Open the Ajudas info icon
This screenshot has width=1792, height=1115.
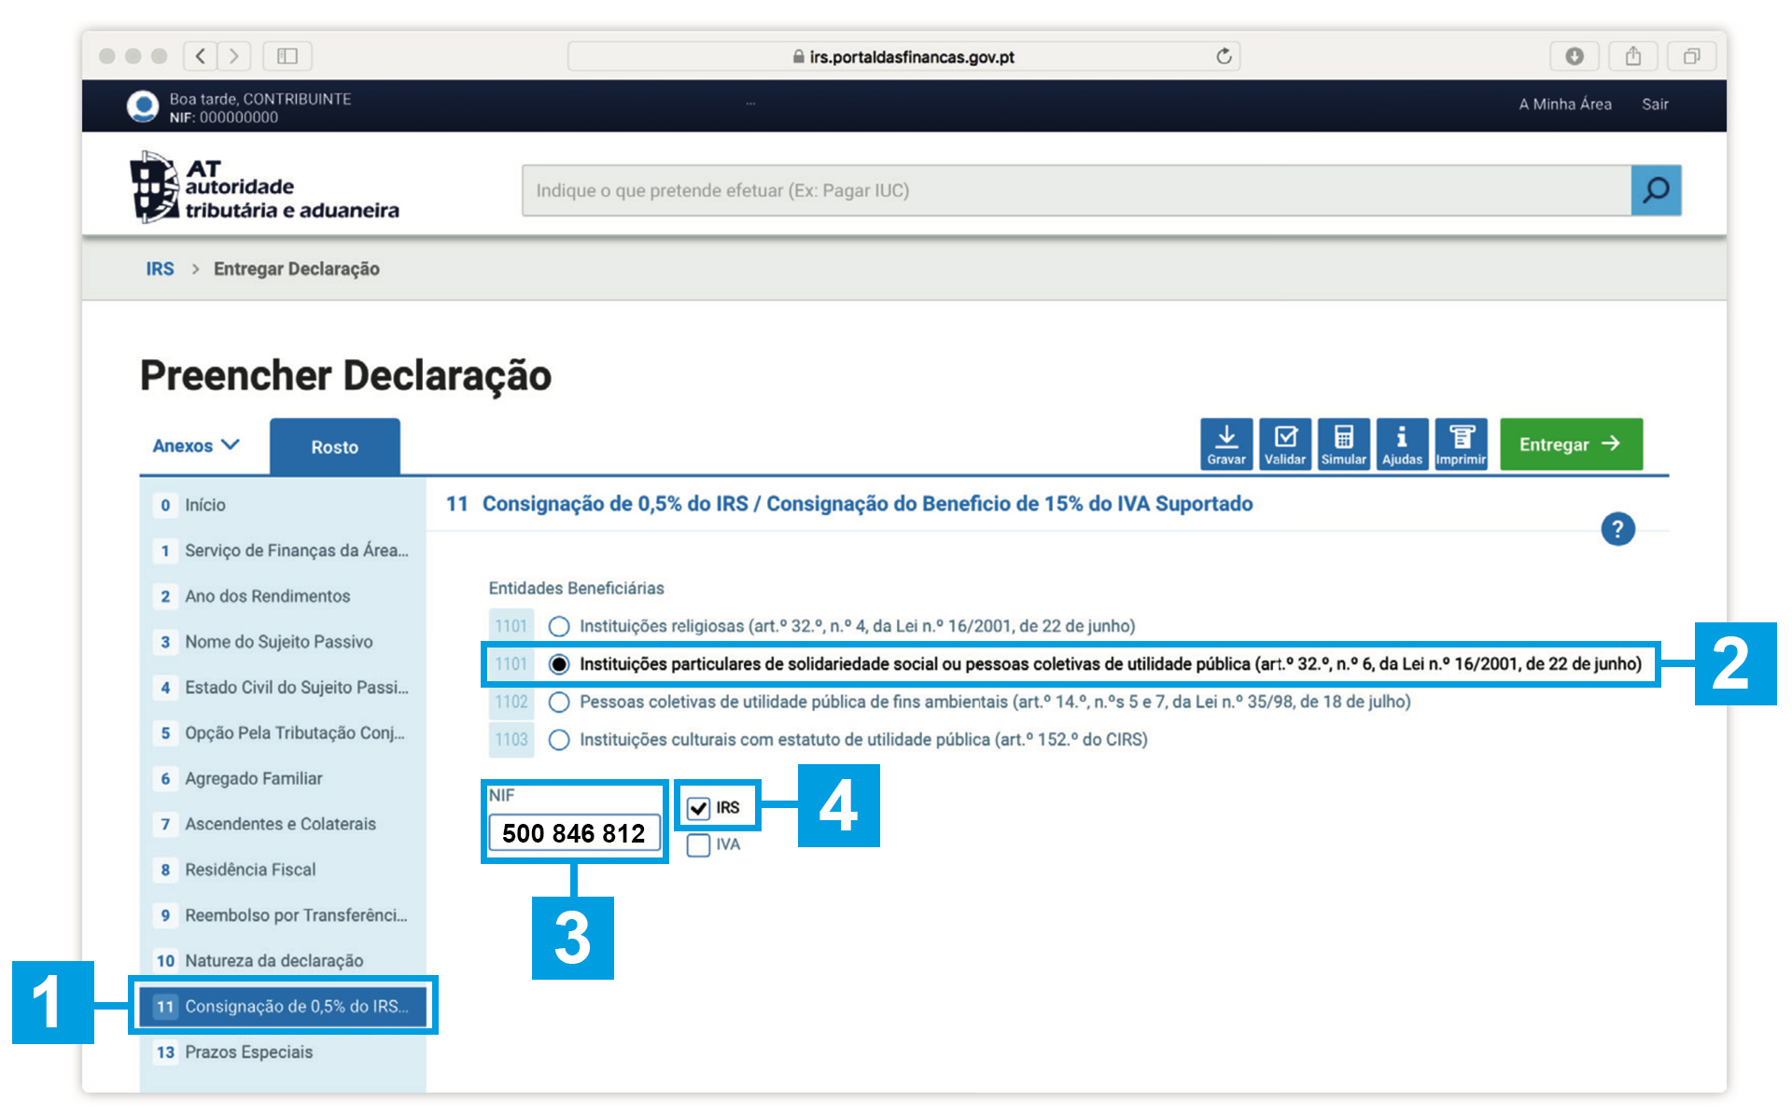pyautogui.click(x=1401, y=444)
